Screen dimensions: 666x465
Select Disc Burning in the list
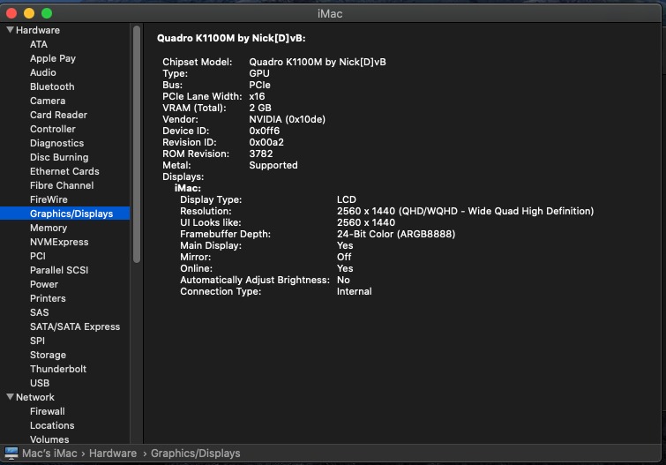[x=59, y=157]
